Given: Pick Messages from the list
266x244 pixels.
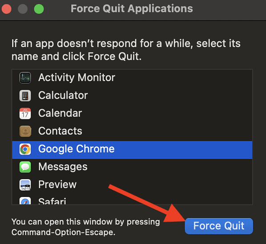Looking at the screenshot, I should point(132,167).
